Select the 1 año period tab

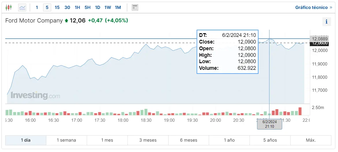[x=229, y=140]
